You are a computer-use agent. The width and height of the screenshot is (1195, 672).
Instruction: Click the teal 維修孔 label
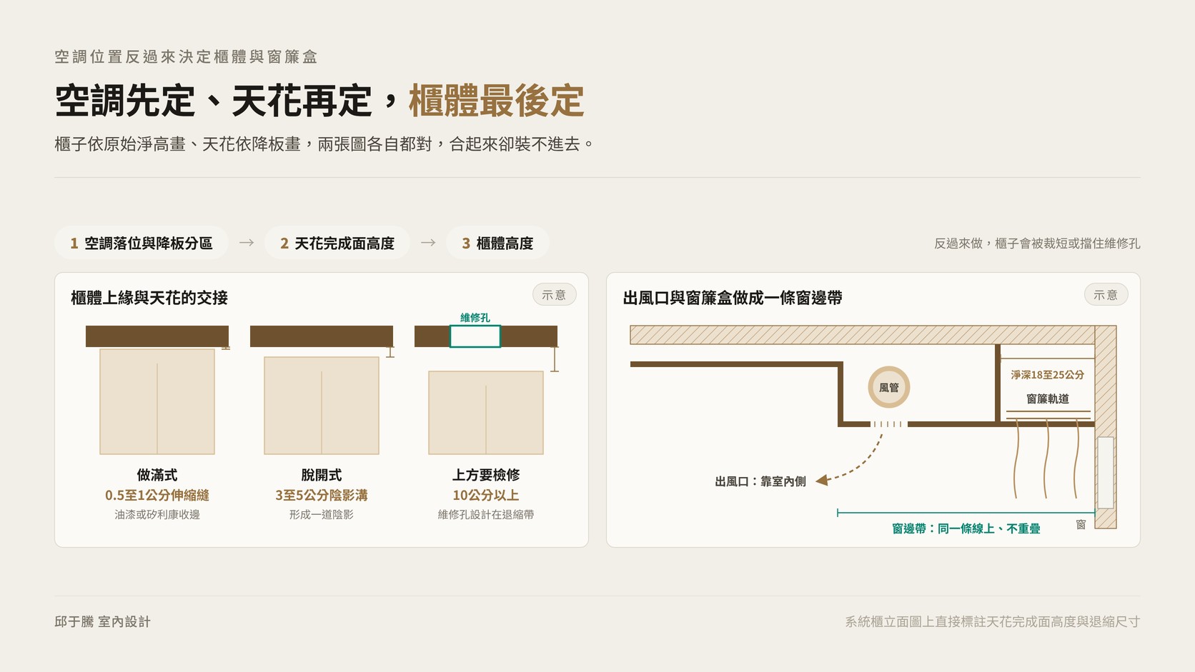coord(475,318)
